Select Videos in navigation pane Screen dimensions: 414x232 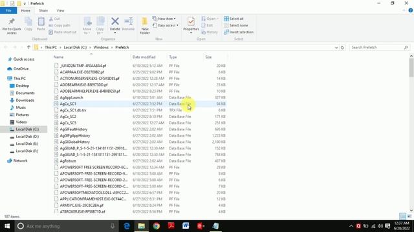(19, 122)
